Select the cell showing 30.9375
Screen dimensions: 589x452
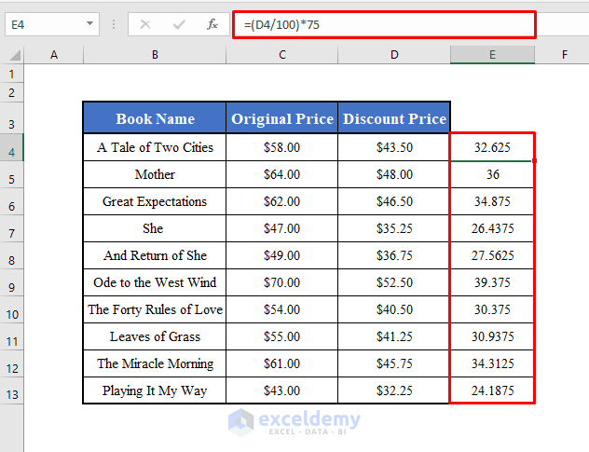tap(492, 336)
